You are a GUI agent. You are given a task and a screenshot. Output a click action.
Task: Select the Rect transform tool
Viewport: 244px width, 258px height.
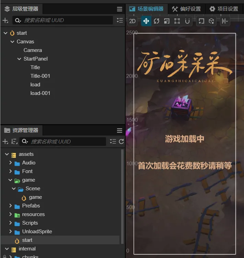pos(177,21)
